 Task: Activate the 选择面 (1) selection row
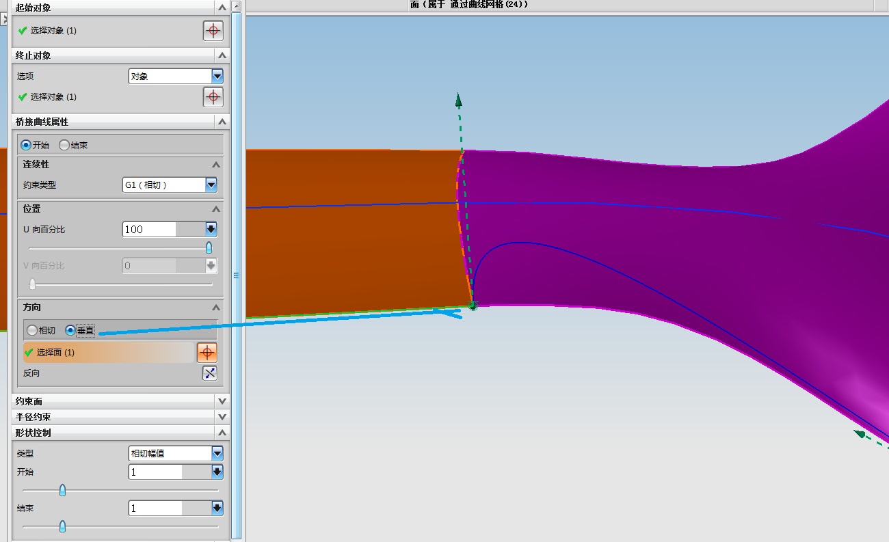109,353
